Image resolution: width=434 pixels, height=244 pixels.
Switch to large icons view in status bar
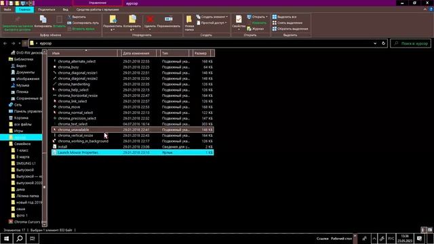click(x=430, y=230)
